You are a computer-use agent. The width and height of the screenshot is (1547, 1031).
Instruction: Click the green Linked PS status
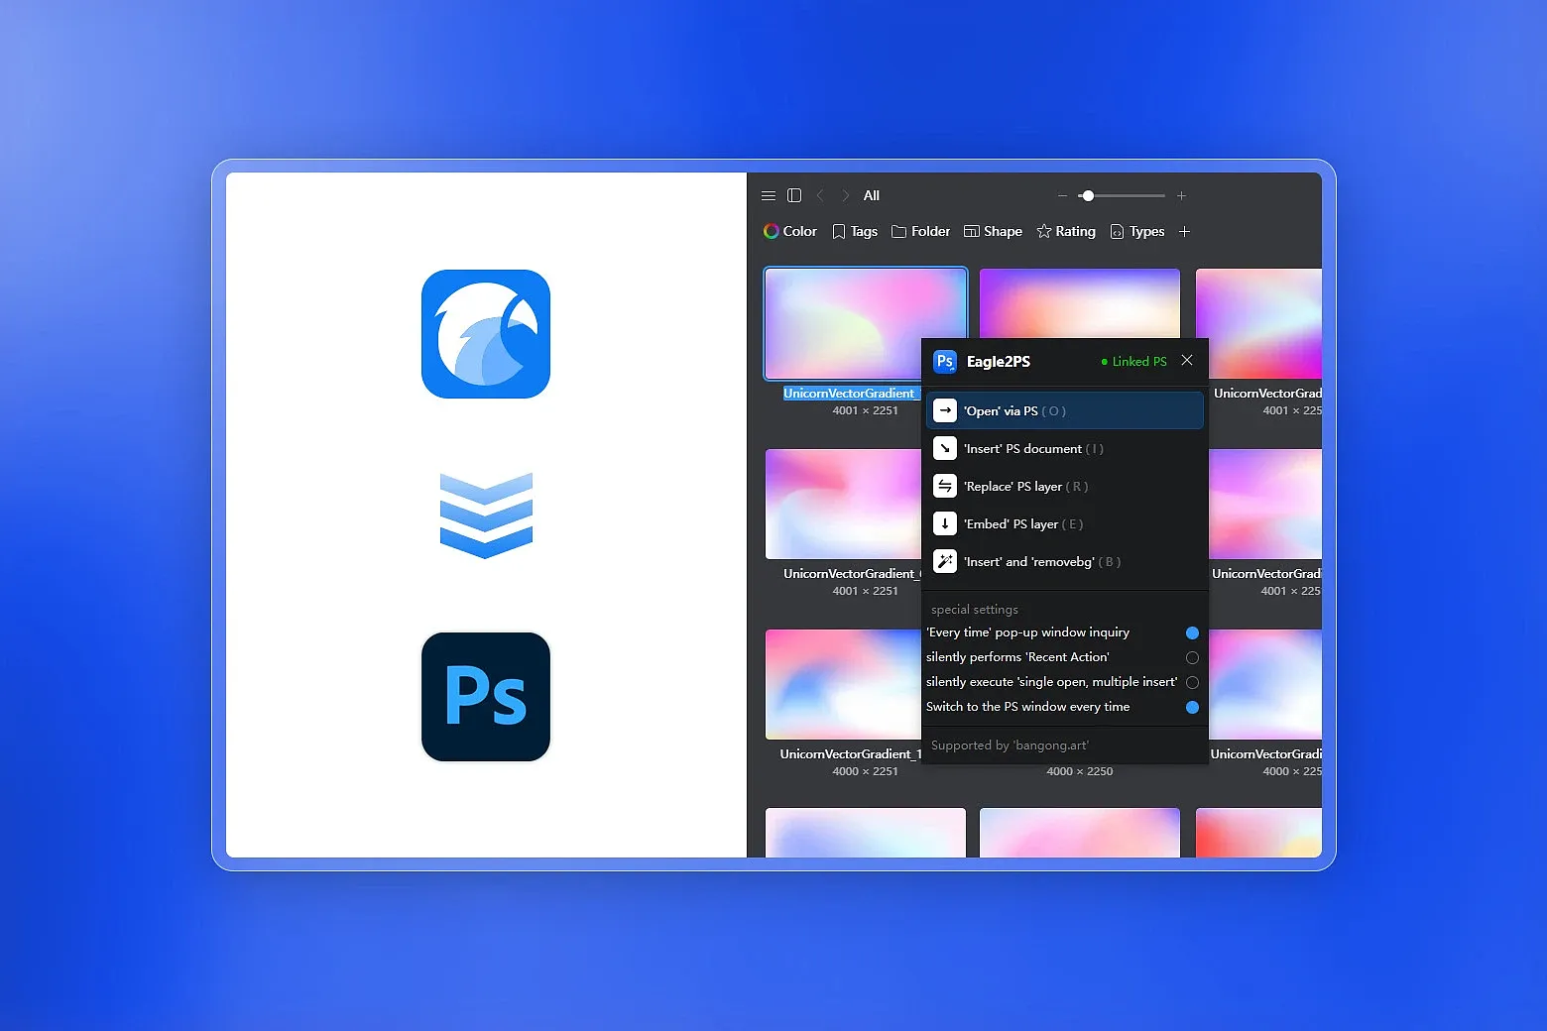1133,362
